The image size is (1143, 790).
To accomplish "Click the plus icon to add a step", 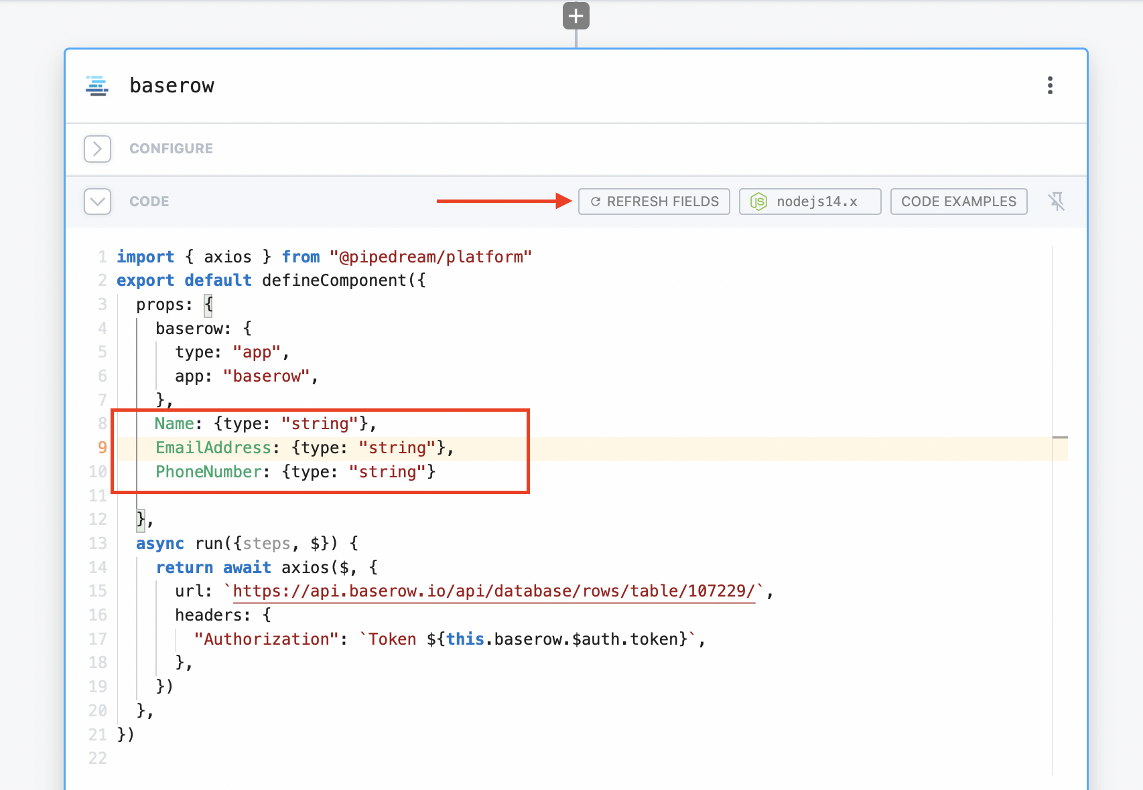I will pyautogui.click(x=576, y=16).
